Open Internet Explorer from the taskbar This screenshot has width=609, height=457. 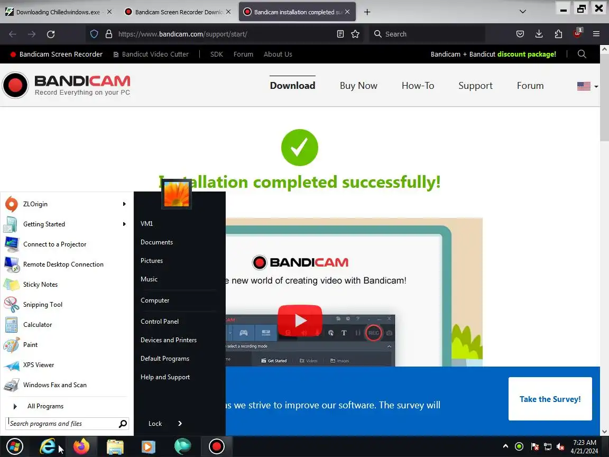click(x=48, y=446)
